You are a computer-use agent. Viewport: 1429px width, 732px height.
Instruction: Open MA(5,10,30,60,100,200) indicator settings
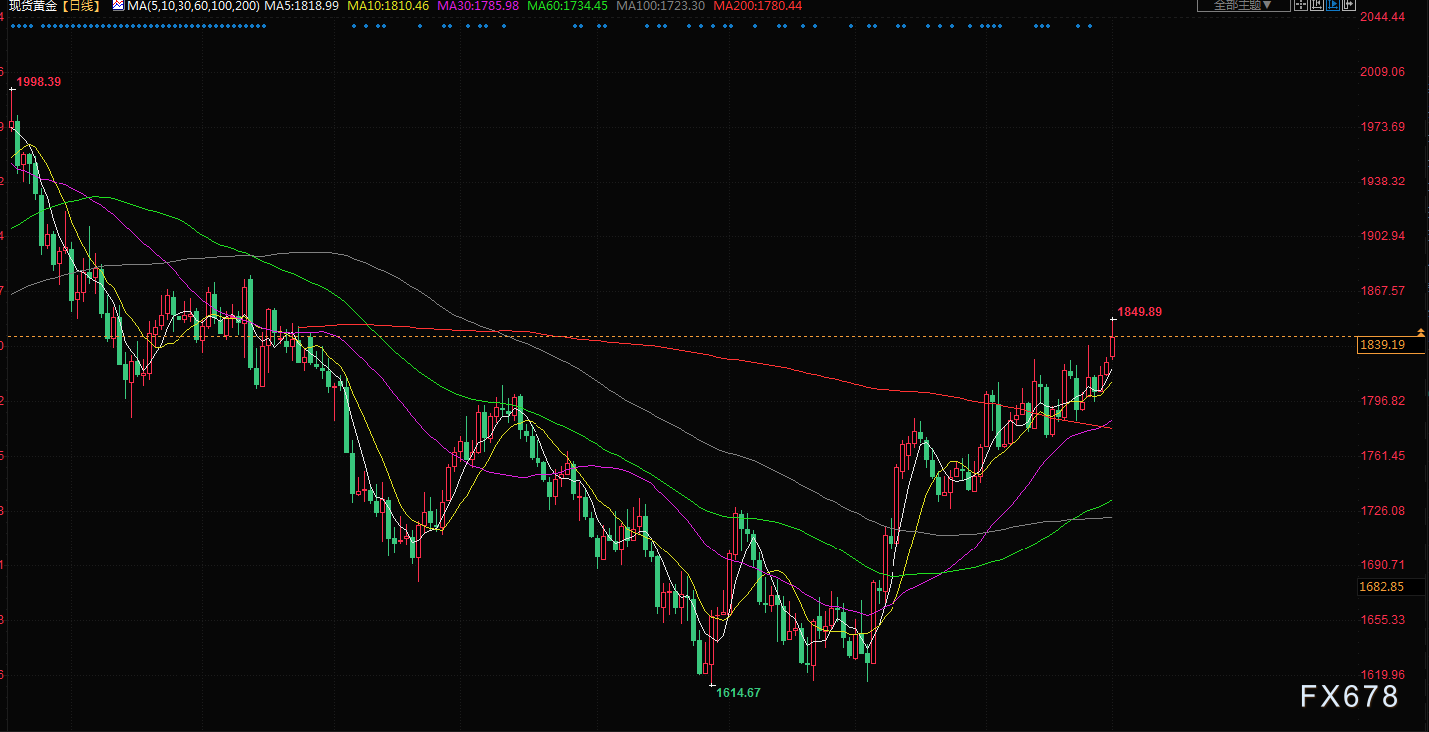(193, 6)
